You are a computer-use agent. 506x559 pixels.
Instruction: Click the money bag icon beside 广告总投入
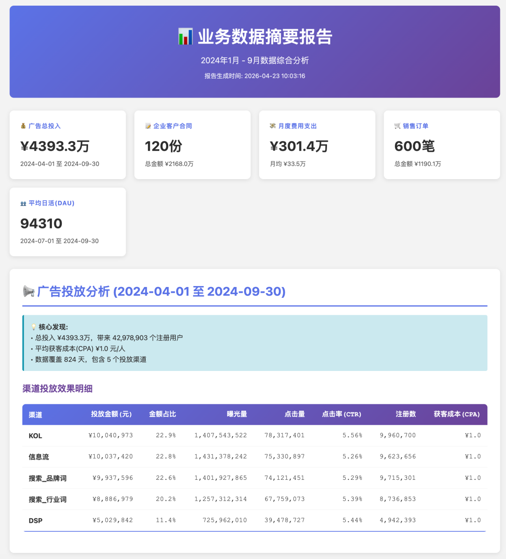coord(23,126)
